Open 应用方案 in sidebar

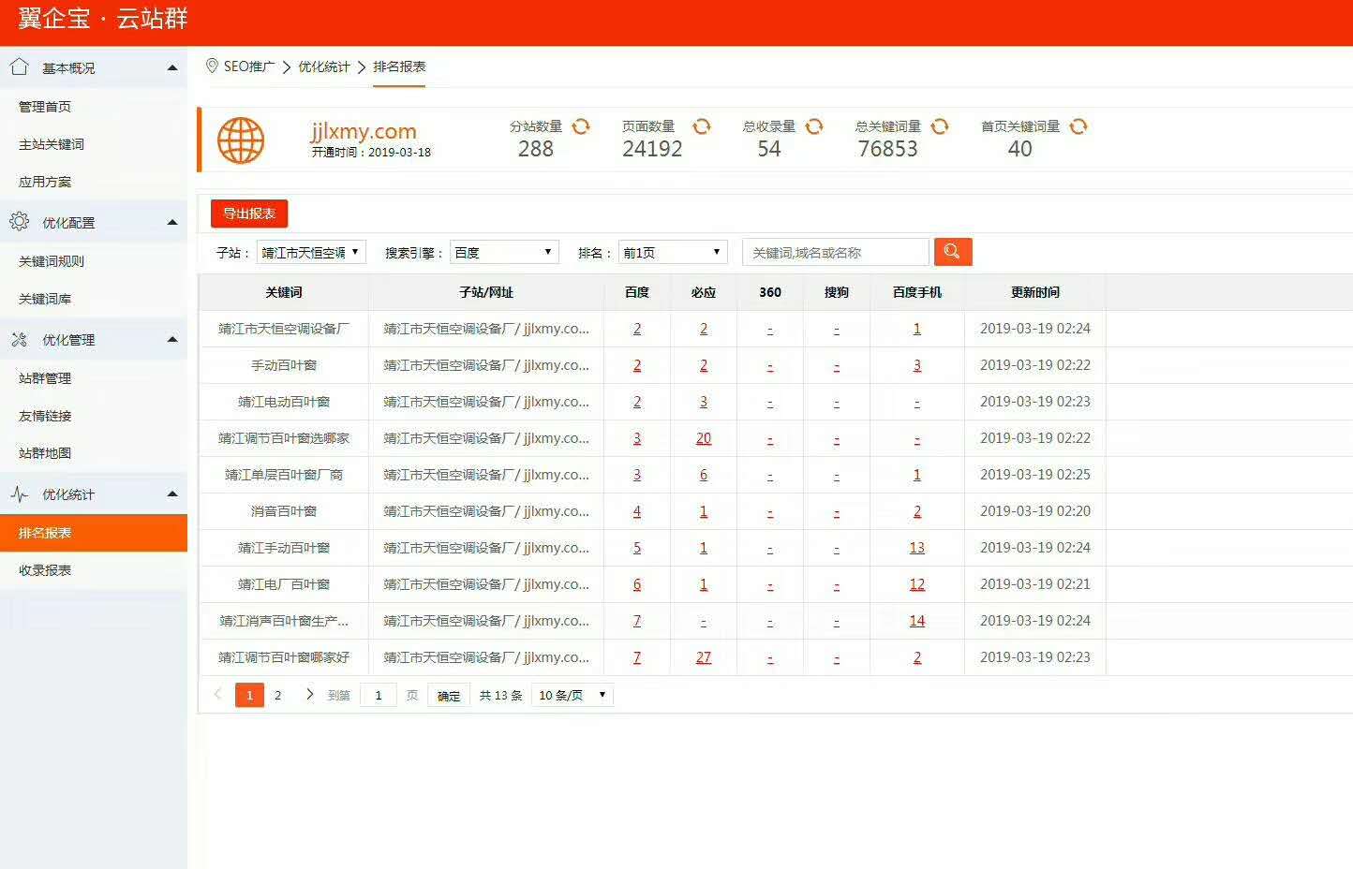45,182
